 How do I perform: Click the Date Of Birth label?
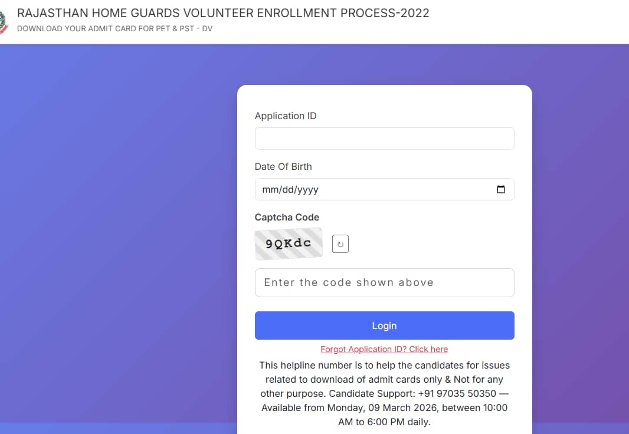tap(283, 166)
